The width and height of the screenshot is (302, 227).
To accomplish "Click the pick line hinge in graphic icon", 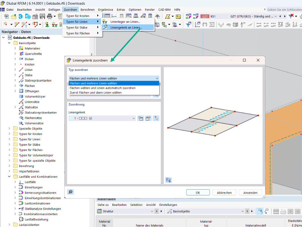I will [x=156, y=118].
